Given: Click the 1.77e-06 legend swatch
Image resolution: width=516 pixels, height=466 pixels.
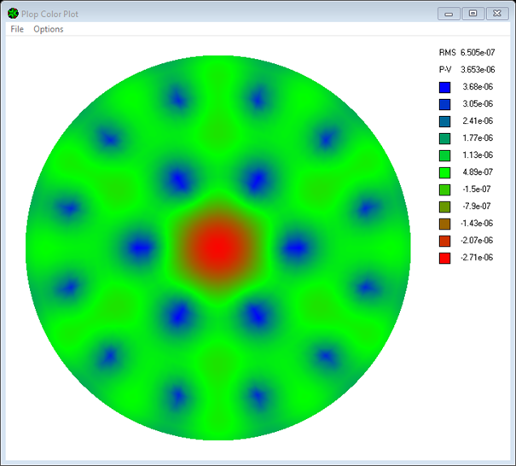Looking at the screenshot, I should pos(444,138).
